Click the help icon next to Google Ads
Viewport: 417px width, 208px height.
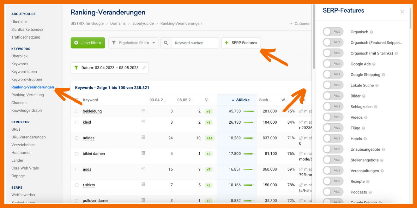(374, 64)
